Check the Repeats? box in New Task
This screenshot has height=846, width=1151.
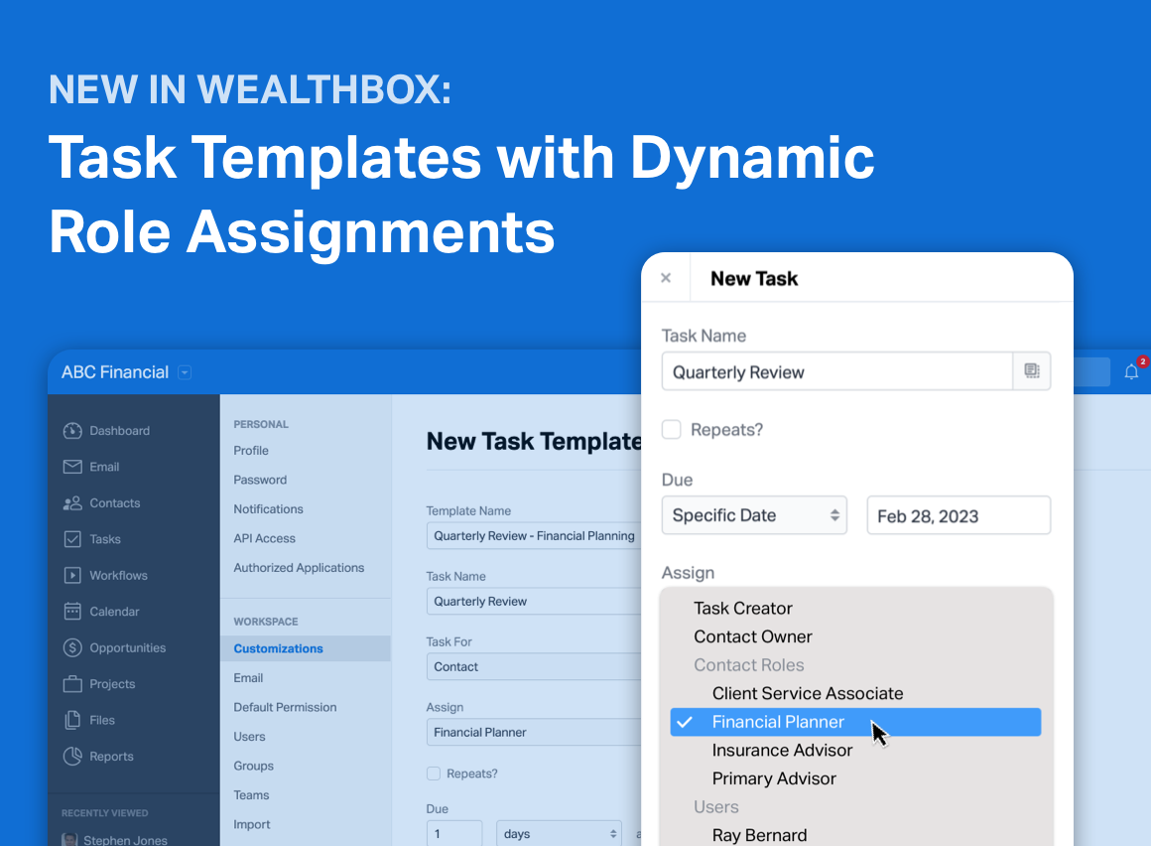[x=671, y=430]
